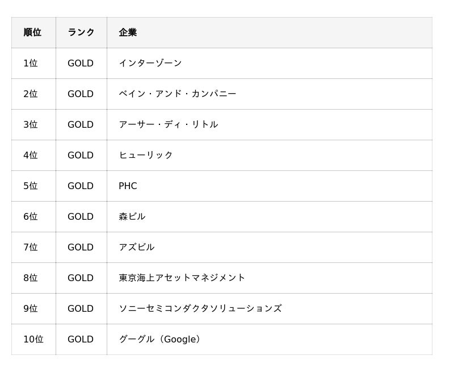Select the 森ビル row entry

pos(132,216)
